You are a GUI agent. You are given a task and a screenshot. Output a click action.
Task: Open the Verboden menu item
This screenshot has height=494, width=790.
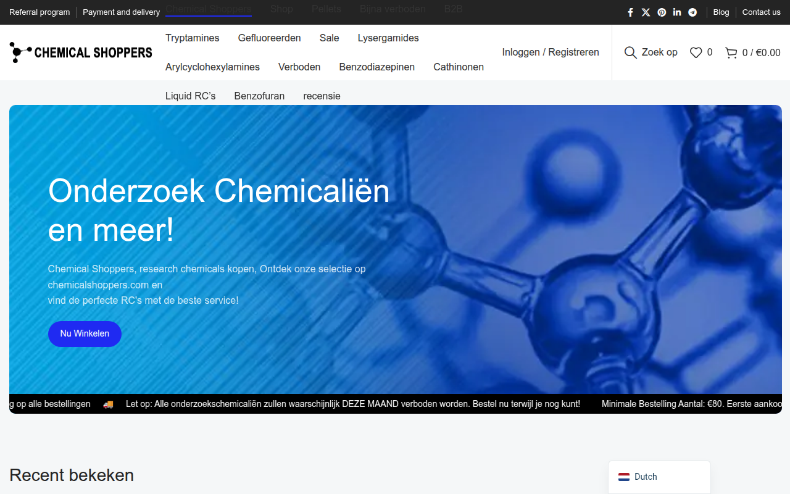pos(299,67)
